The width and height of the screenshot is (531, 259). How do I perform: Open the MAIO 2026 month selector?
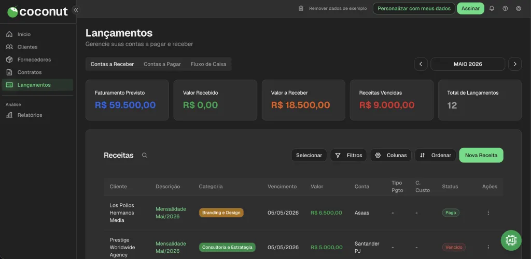(468, 64)
